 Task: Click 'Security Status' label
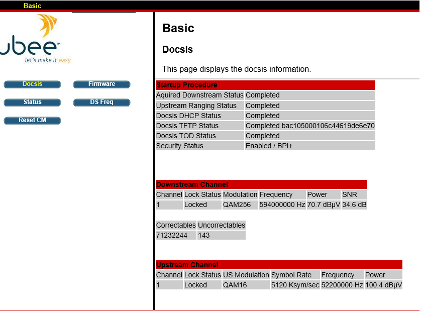click(x=200, y=146)
